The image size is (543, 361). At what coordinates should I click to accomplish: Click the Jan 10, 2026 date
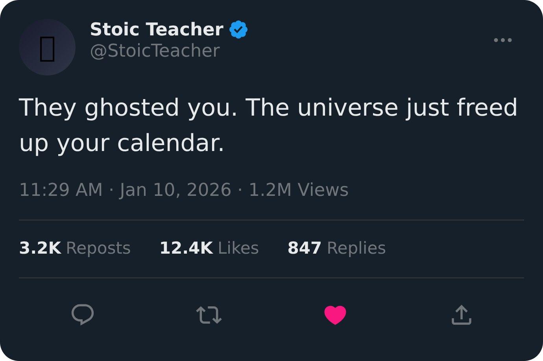pos(175,190)
